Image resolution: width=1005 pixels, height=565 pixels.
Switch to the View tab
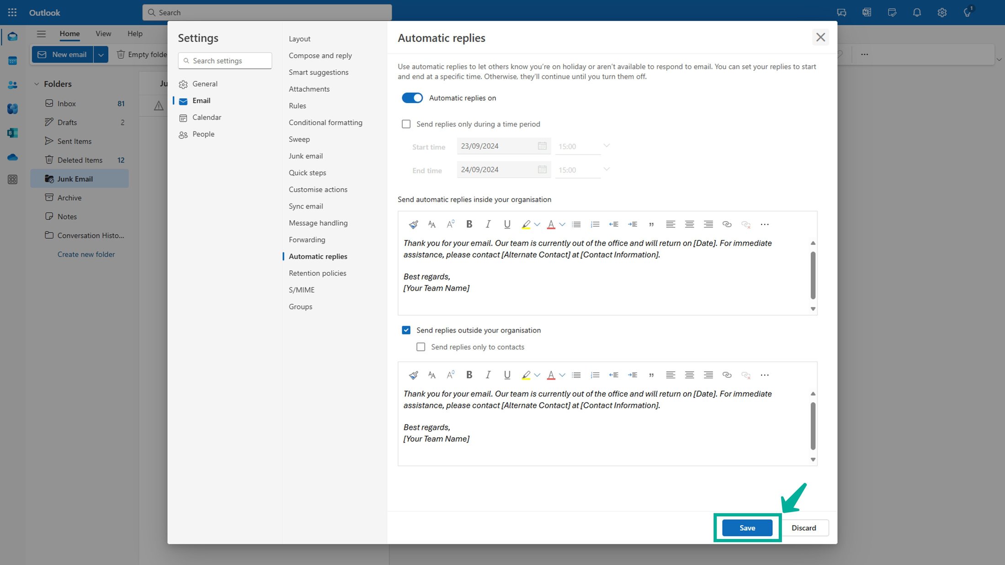click(x=103, y=33)
